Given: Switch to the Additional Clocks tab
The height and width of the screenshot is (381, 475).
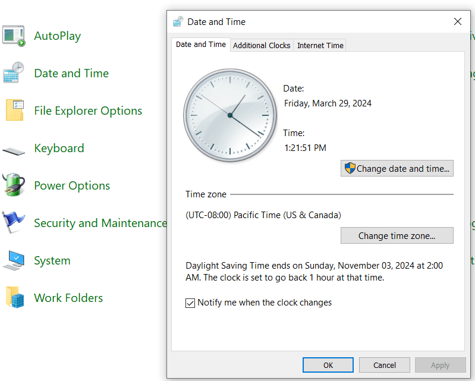Looking at the screenshot, I should pyautogui.click(x=262, y=45).
